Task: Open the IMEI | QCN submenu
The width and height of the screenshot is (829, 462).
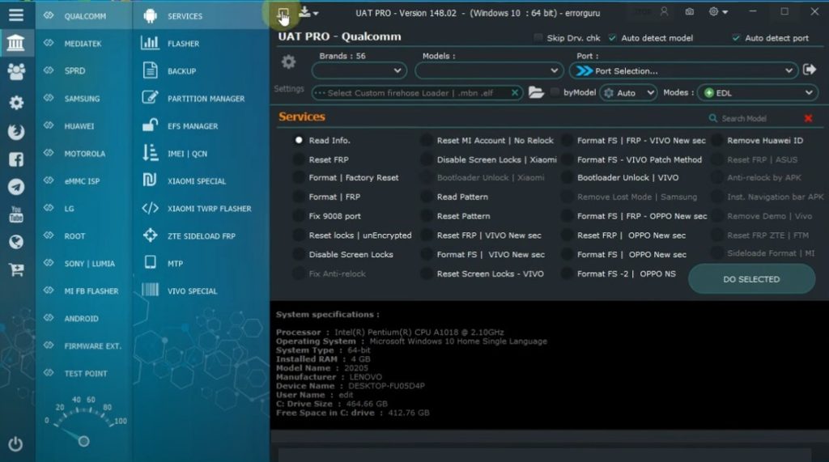Action: tap(201, 153)
